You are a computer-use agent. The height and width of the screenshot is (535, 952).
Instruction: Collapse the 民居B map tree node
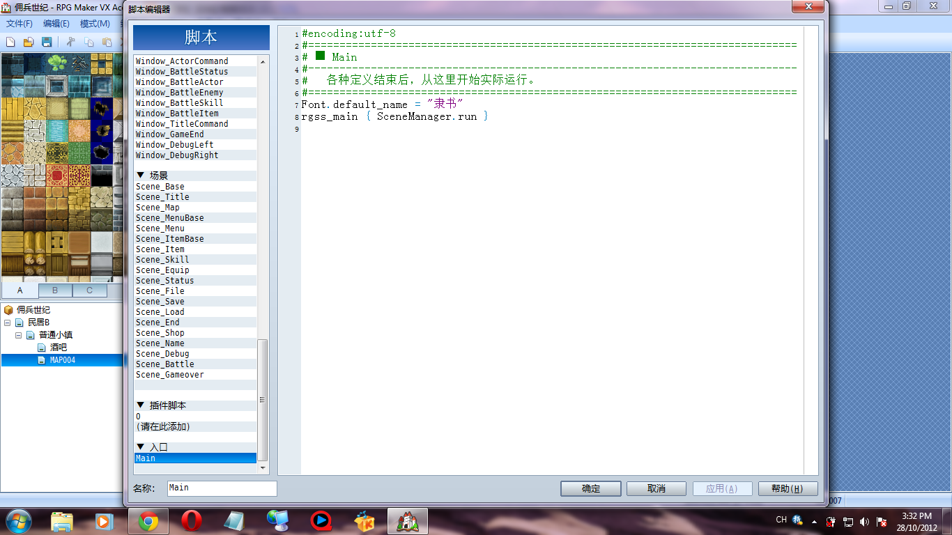tap(8, 323)
